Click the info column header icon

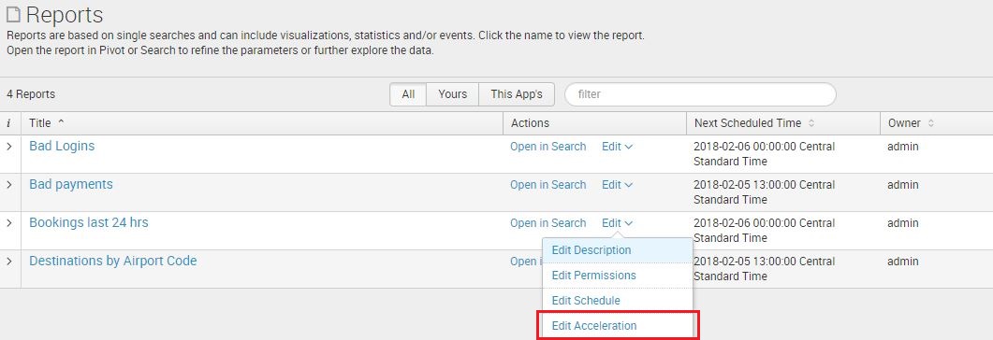click(x=8, y=123)
